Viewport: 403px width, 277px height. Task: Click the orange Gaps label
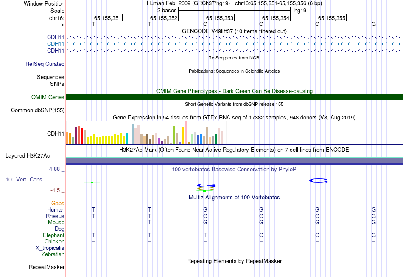pos(58,204)
